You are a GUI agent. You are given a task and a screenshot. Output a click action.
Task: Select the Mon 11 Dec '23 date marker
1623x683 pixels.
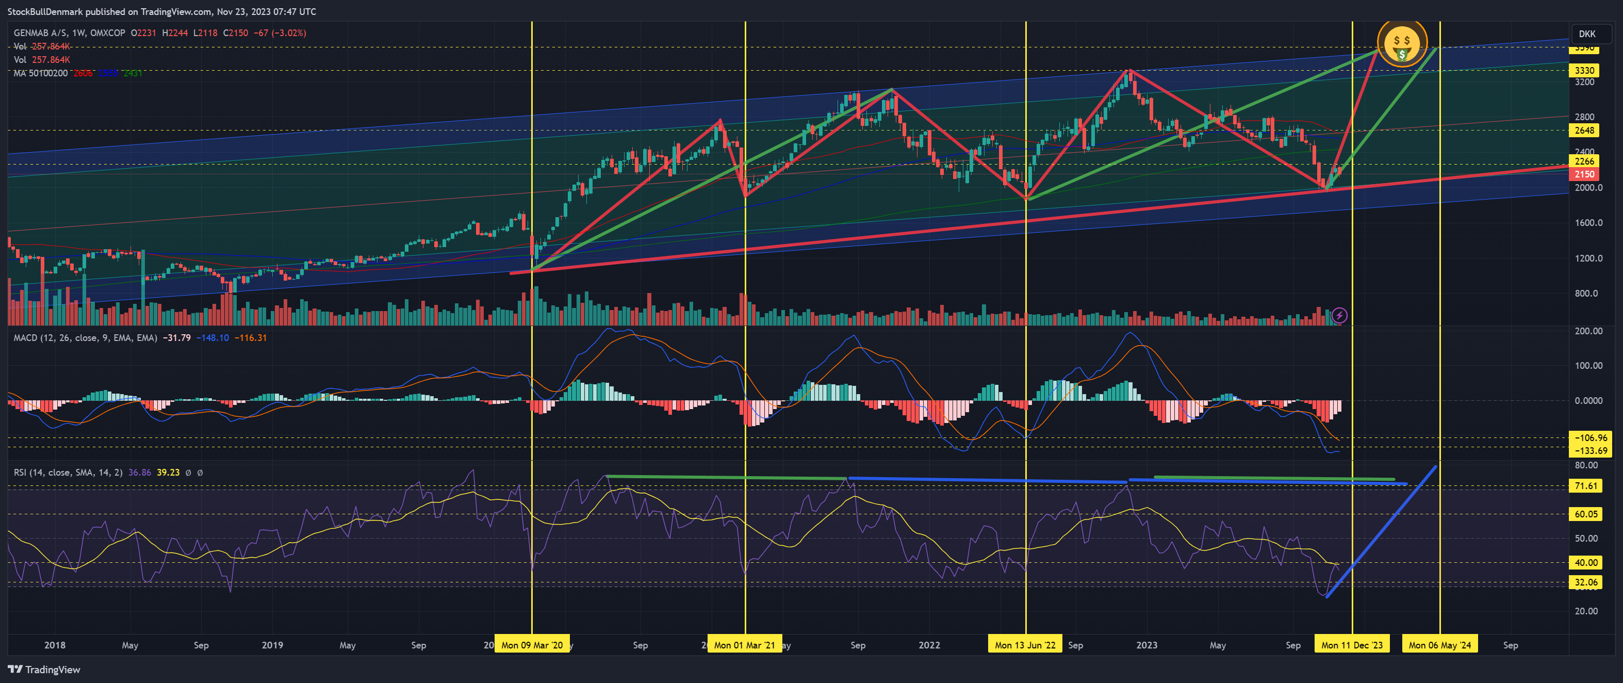[1352, 644]
